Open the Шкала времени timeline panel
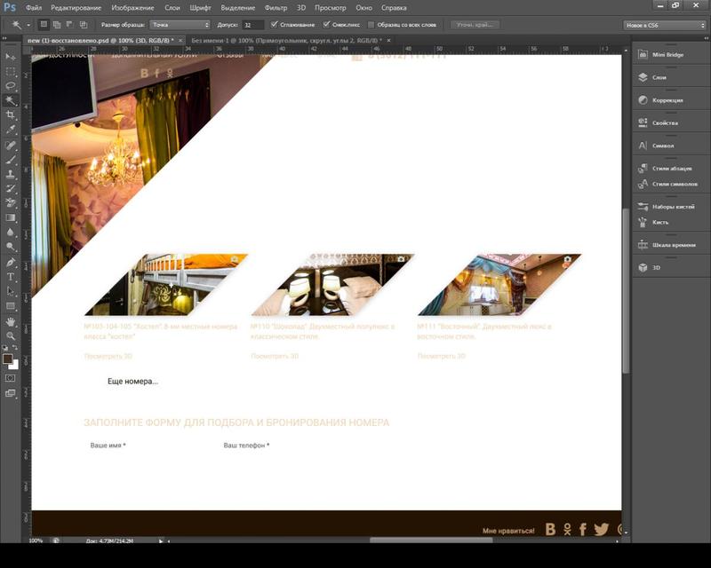 coord(673,244)
